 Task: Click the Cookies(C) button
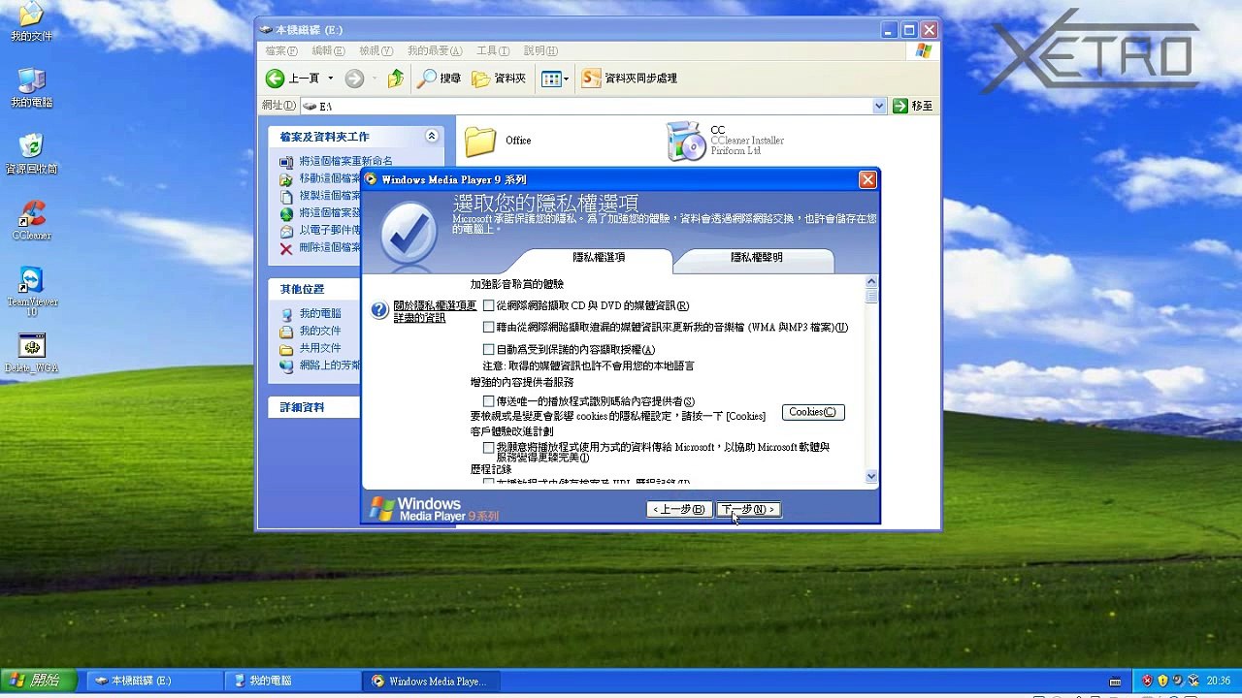coord(813,412)
